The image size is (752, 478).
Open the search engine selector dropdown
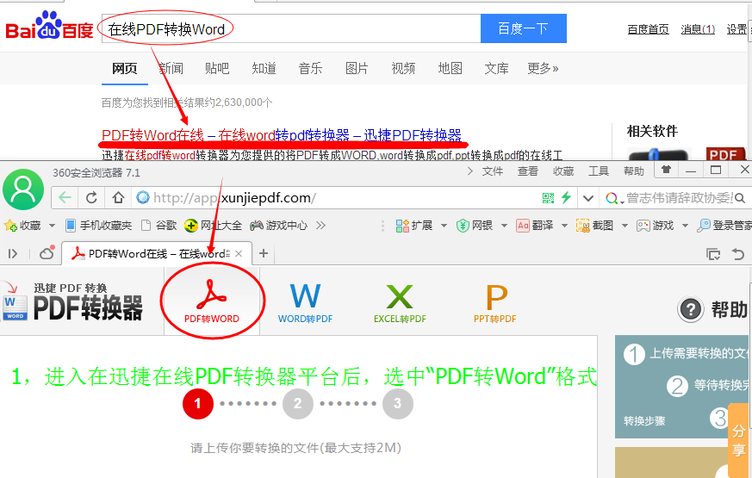[x=614, y=198]
